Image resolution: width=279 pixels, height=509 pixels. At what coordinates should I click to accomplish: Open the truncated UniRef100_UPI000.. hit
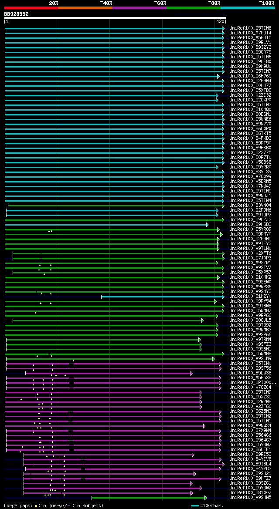click(x=253, y=382)
